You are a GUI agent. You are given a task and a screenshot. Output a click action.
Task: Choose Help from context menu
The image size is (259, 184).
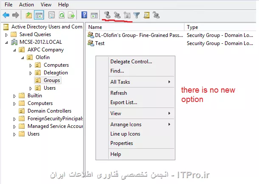point(142,154)
